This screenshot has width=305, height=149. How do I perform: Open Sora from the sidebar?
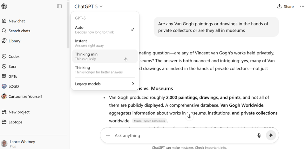point(12,66)
